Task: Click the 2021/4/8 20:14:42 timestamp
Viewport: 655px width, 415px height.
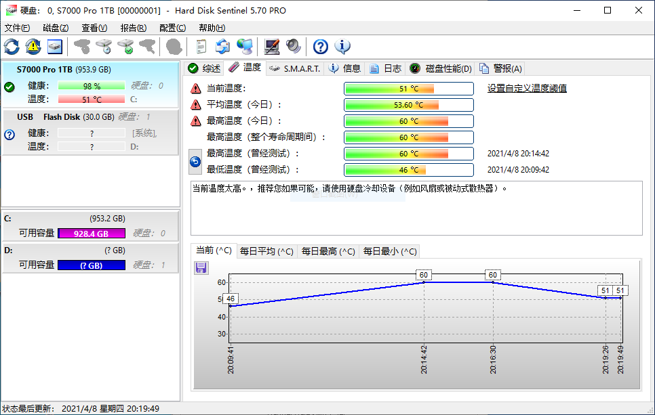Action: (x=518, y=154)
